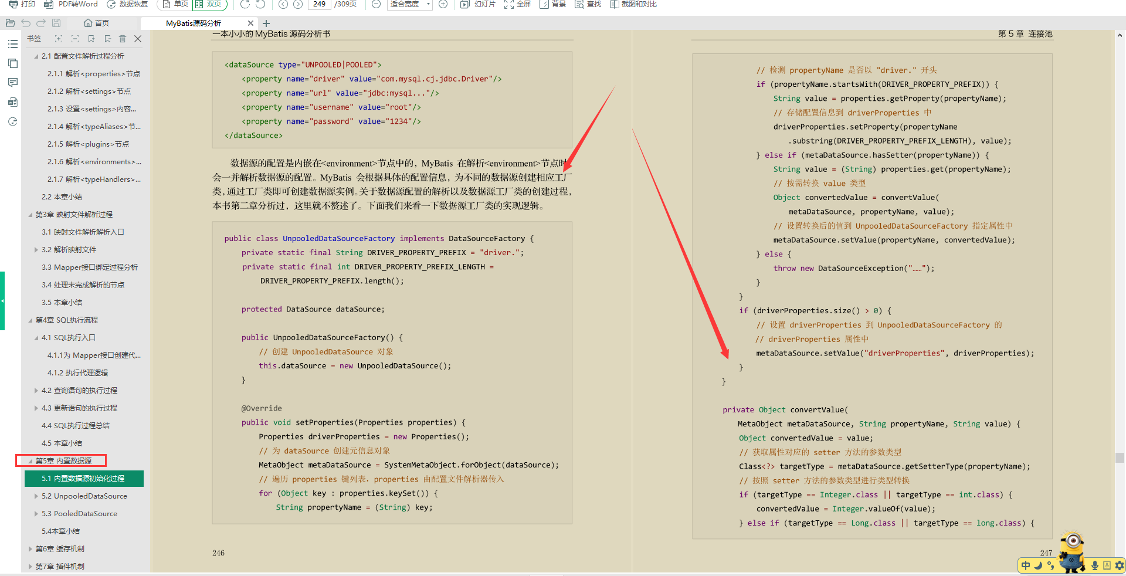Click the IME microphone voice input icon
Screen dimensions: 1126x576
1094,565
